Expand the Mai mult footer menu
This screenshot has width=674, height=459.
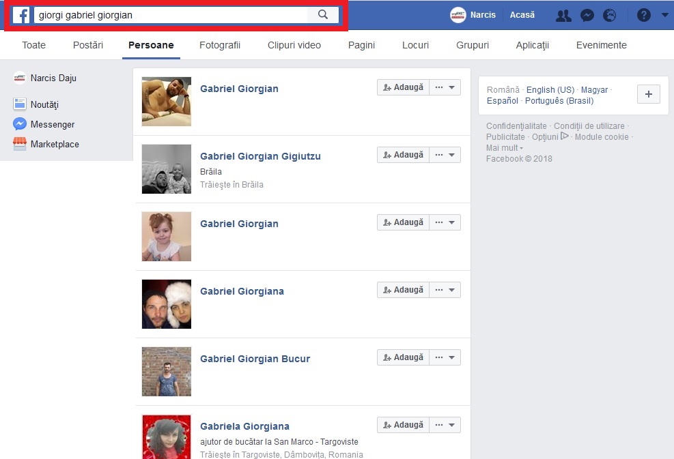click(504, 148)
